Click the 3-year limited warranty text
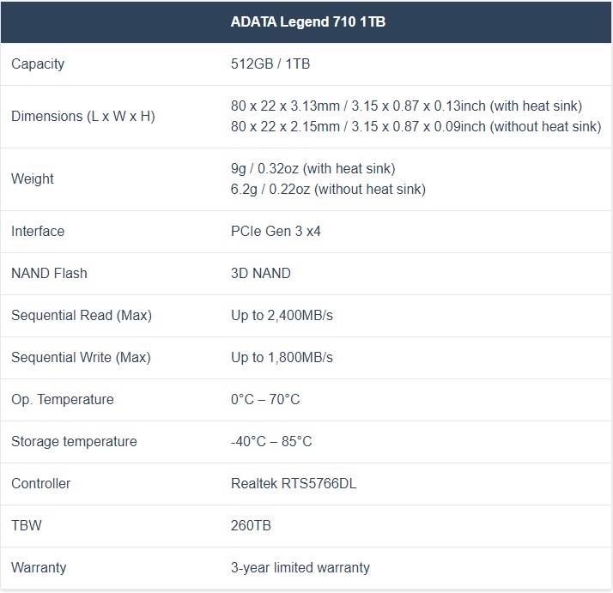This screenshot has height=593, width=613. click(300, 567)
